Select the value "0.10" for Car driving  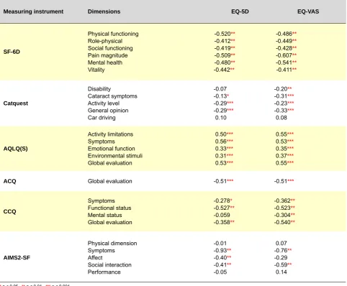[221, 118]
